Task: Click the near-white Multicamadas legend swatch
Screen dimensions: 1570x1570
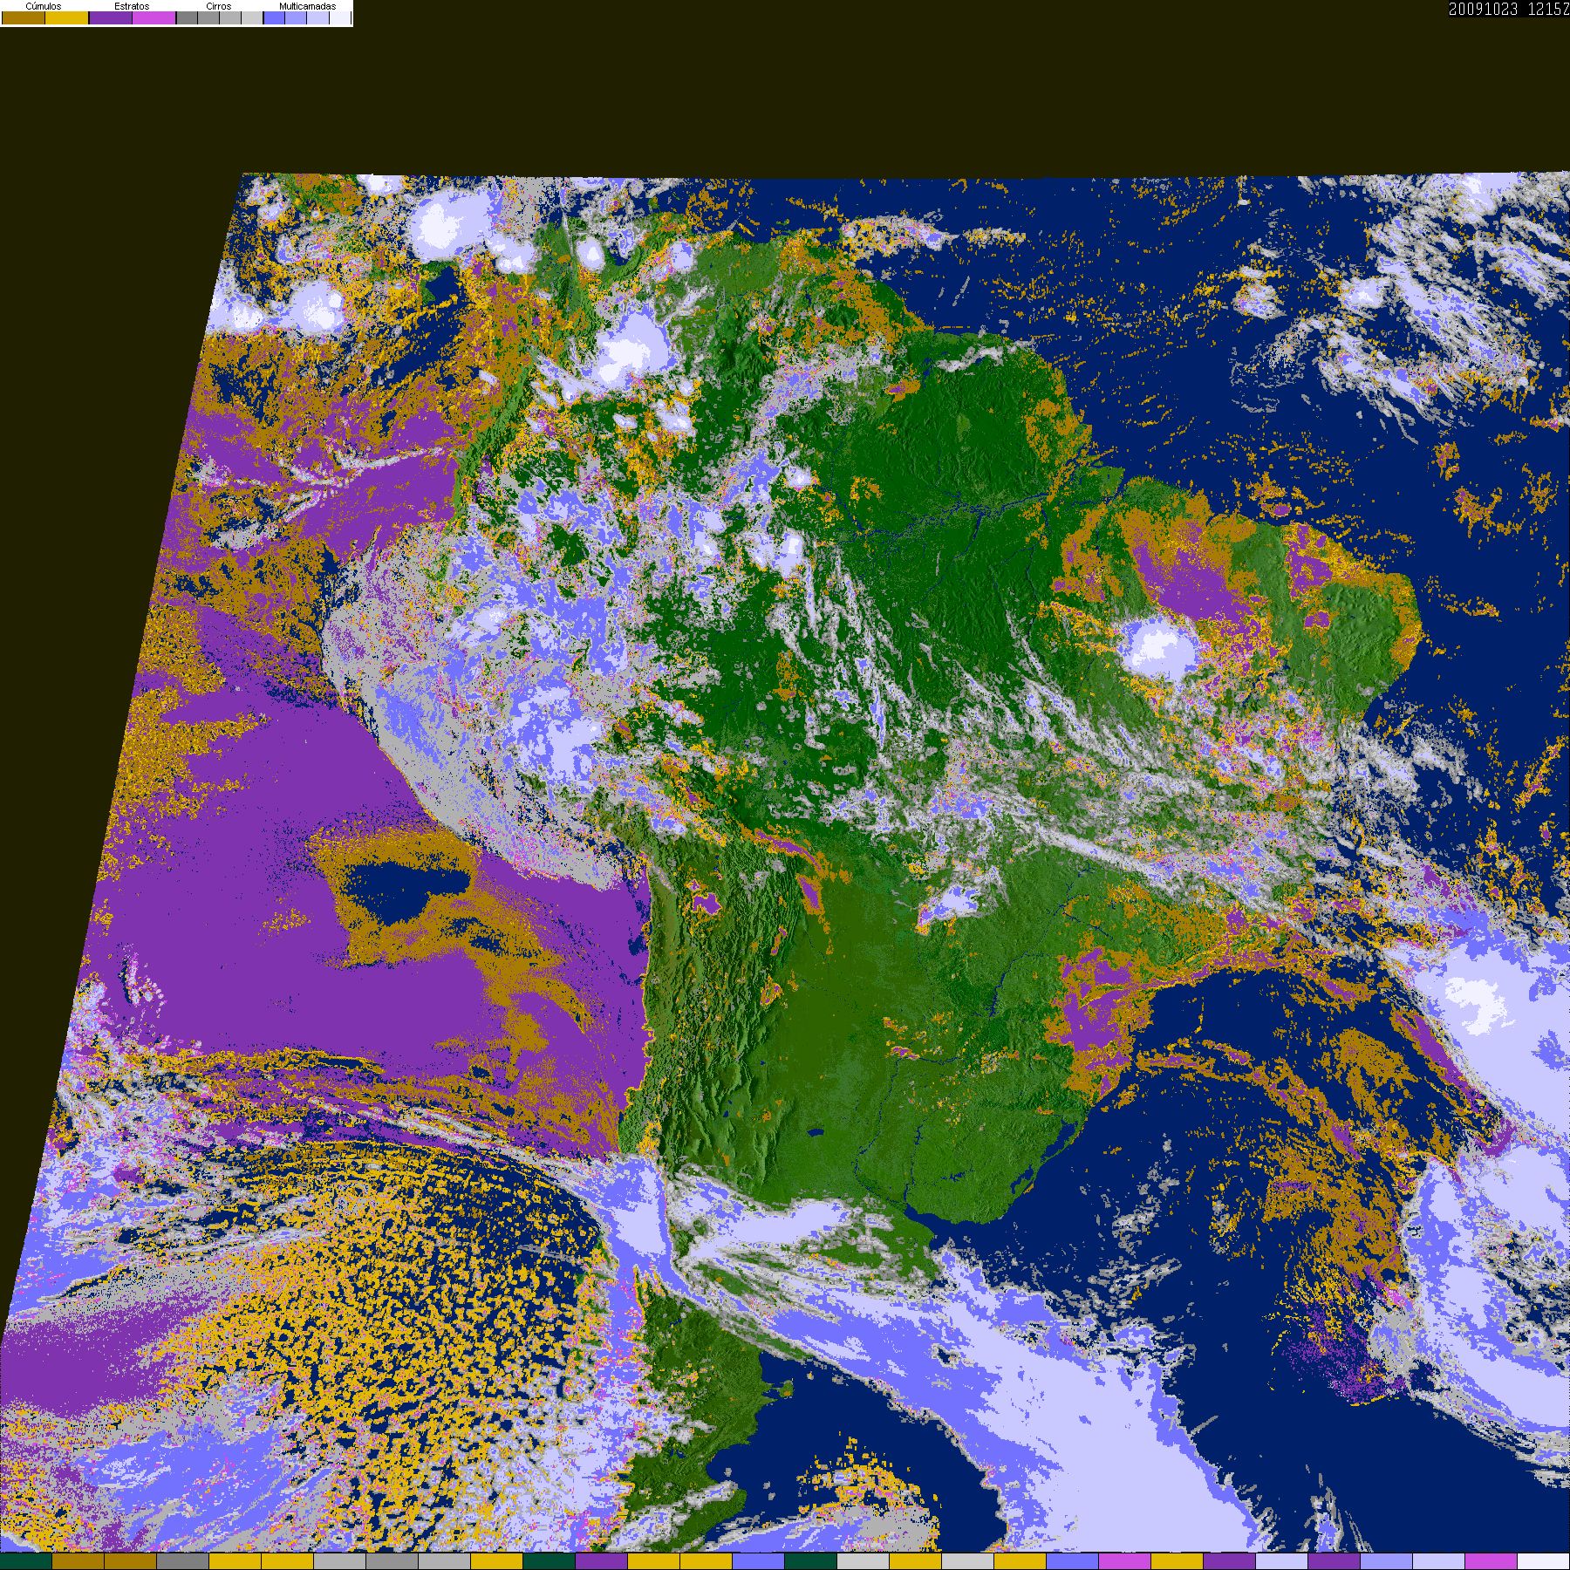Action: [x=340, y=17]
